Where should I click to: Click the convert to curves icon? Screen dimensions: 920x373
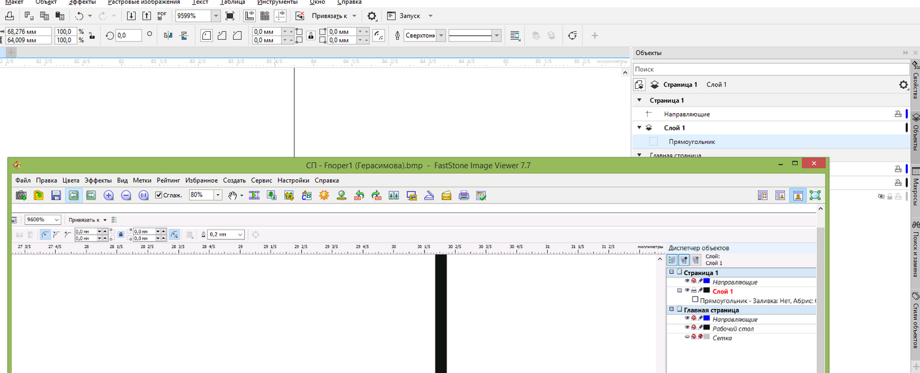point(573,36)
